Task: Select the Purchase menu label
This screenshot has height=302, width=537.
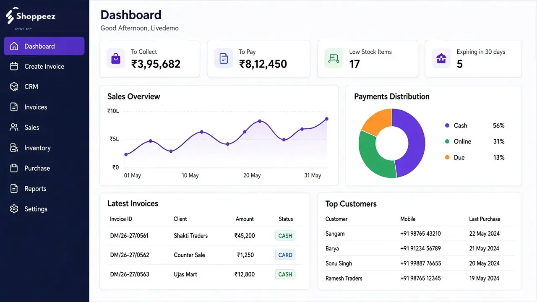Action: [37, 168]
